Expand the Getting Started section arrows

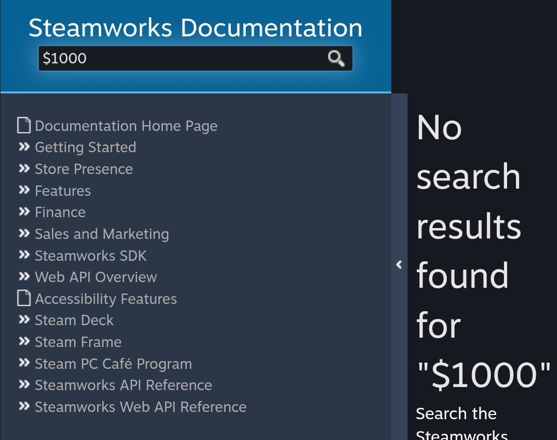click(24, 146)
